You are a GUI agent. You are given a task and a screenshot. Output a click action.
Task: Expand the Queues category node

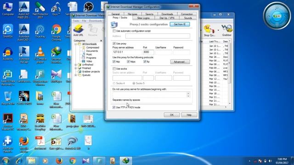click(x=75, y=75)
